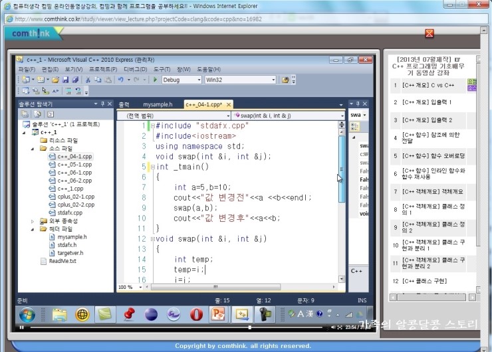The image size is (492, 352).
Task: Click the folder icon right of Win32 combo
Action: (285, 80)
